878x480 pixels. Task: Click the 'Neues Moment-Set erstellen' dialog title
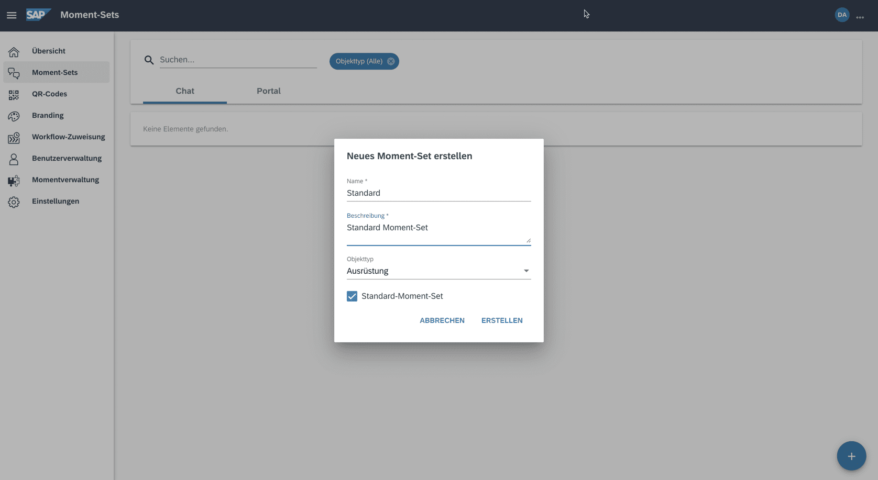410,156
